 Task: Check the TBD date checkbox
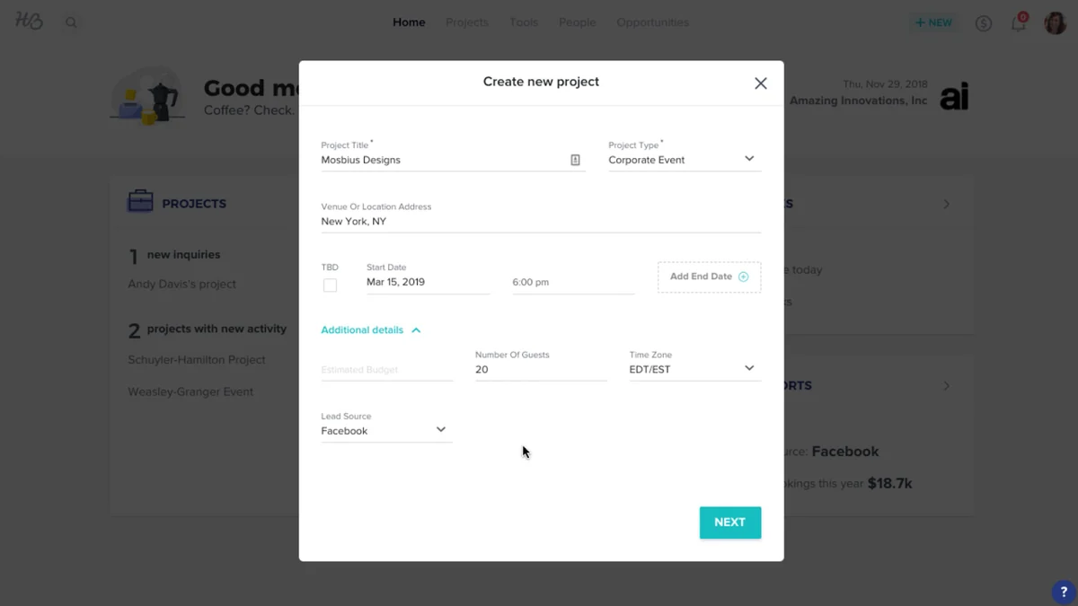pyautogui.click(x=330, y=285)
